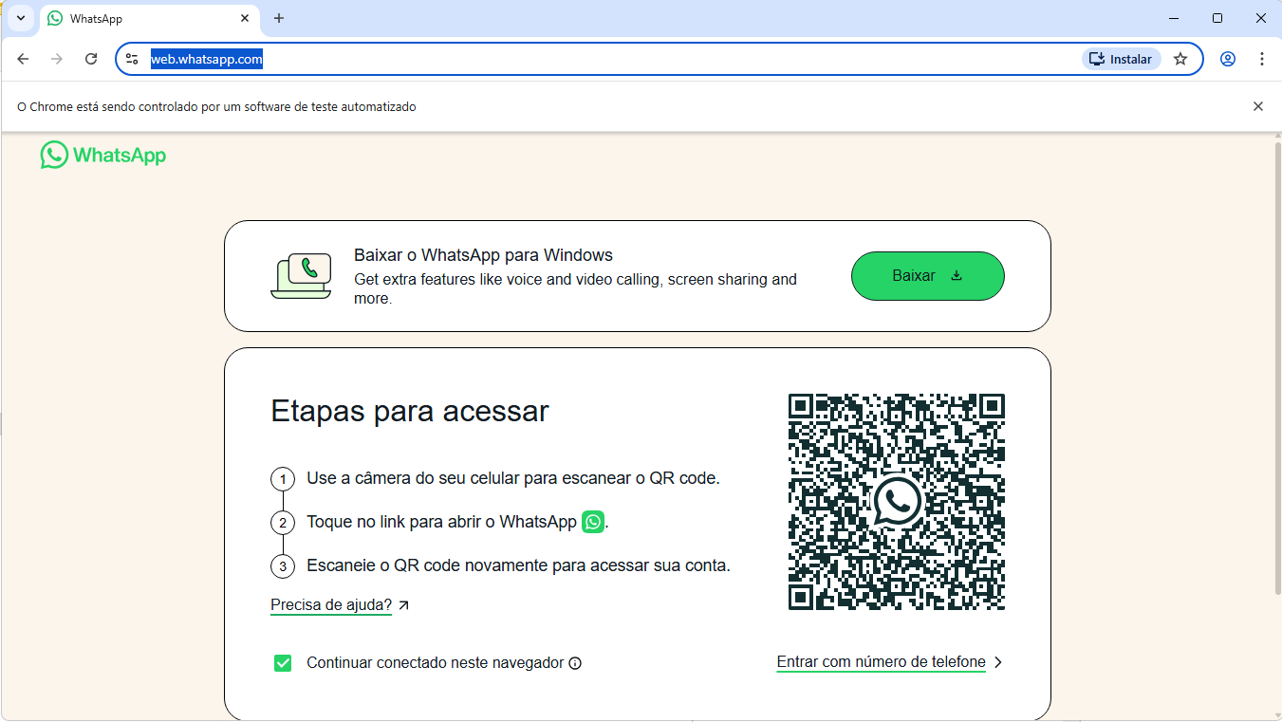
Task: Dismiss the automated test software notification bar
Action: coord(1258,106)
